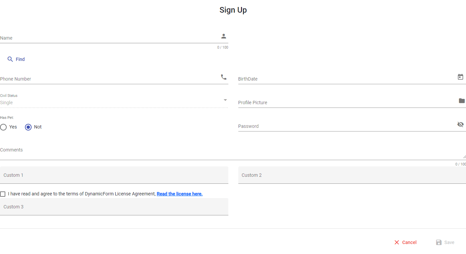
Task: Select the Not radio for Has Pet
Action: coord(28,127)
